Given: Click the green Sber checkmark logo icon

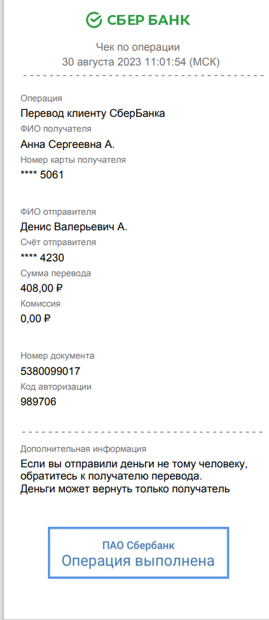Looking at the screenshot, I should coord(94,20).
